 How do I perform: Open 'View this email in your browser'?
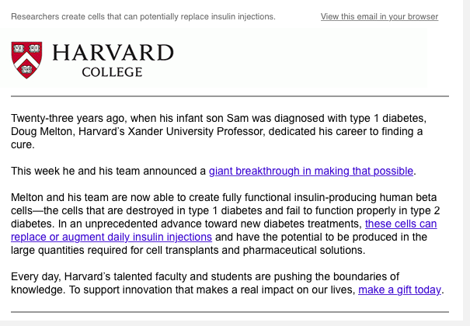(379, 16)
